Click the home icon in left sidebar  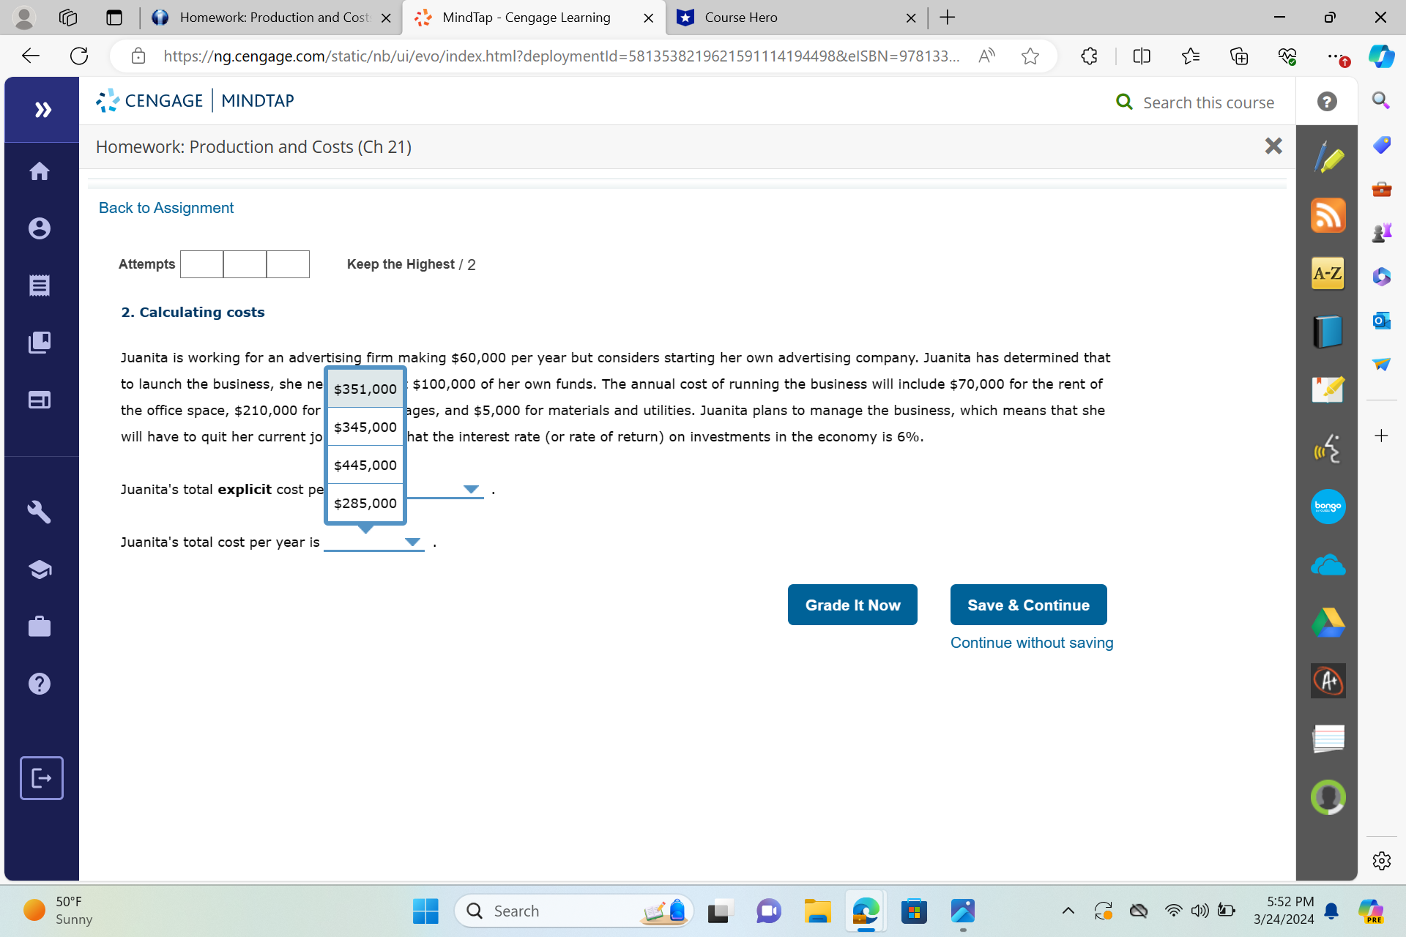coord(40,171)
